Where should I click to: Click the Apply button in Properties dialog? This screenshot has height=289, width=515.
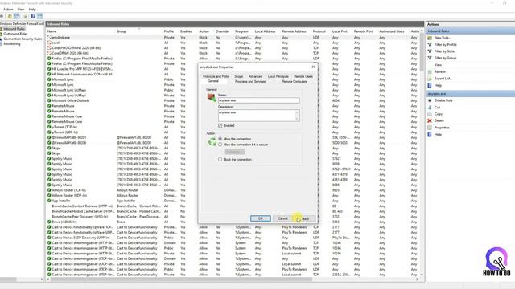[305, 218]
